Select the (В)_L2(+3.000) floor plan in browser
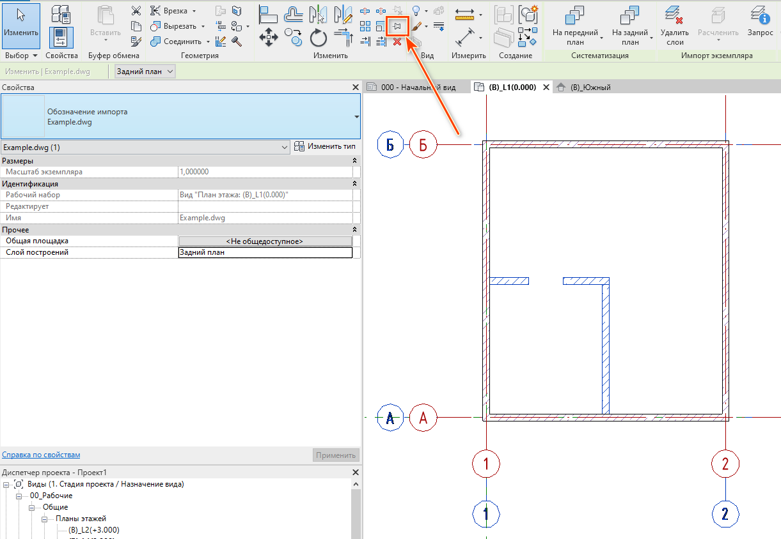This screenshot has width=781, height=539. [x=94, y=530]
